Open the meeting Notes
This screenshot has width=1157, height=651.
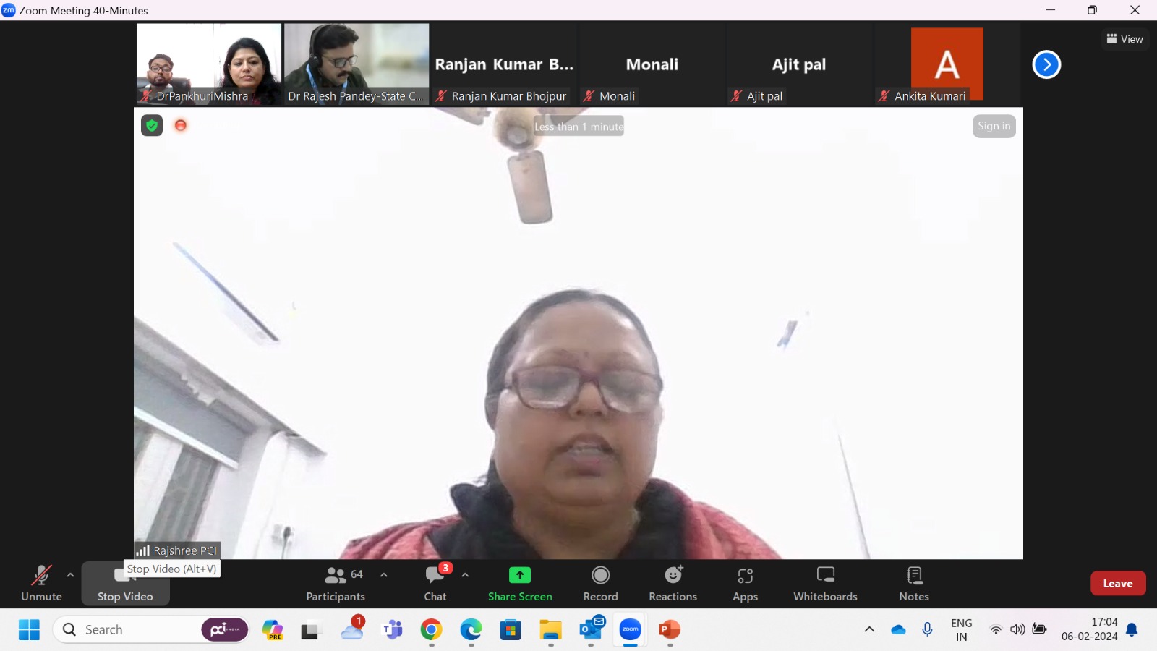click(x=914, y=584)
